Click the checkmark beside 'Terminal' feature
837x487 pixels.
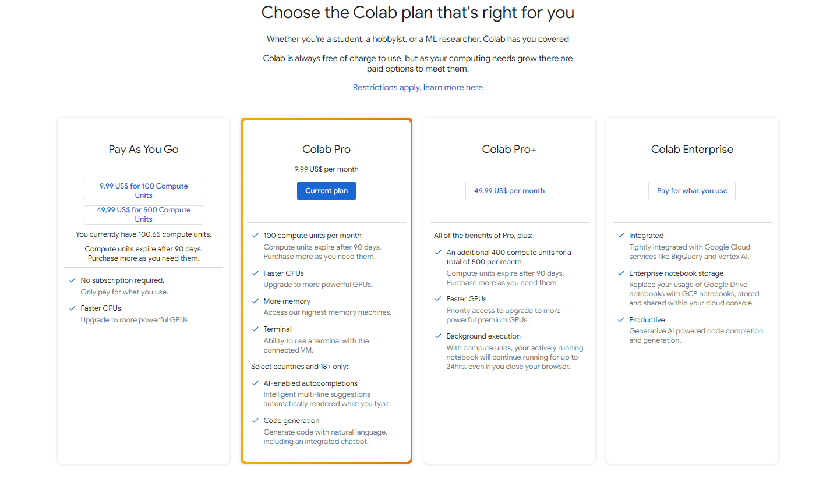tap(255, 329)
